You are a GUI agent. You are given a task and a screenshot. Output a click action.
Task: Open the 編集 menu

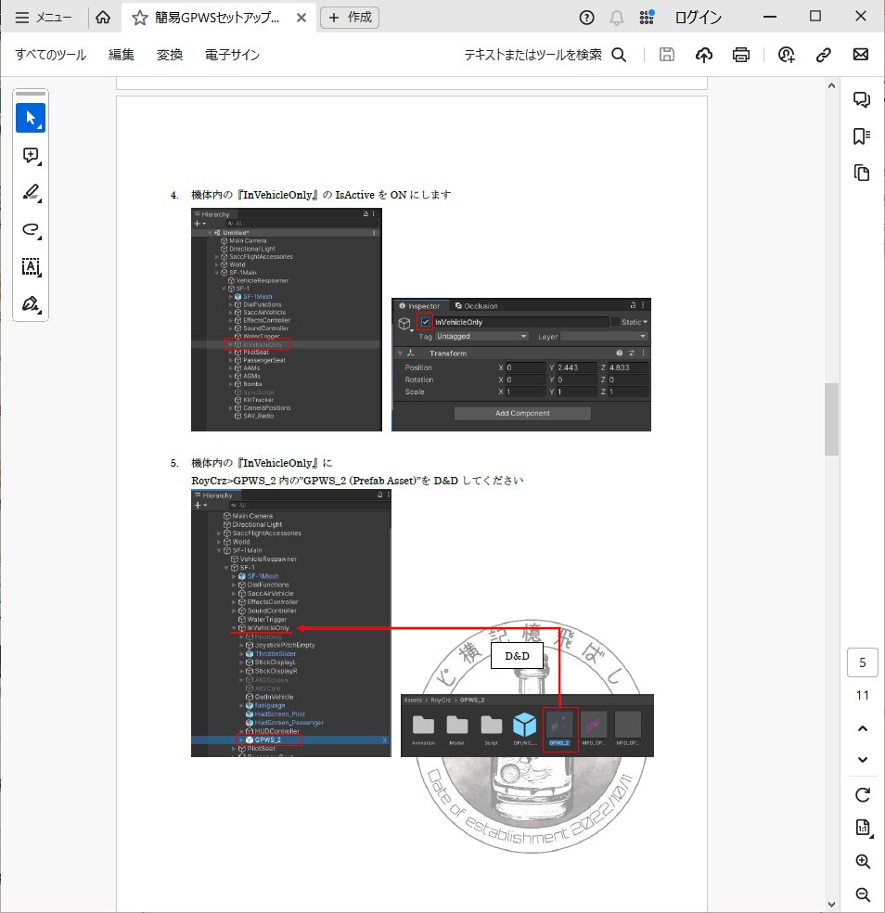122,55
